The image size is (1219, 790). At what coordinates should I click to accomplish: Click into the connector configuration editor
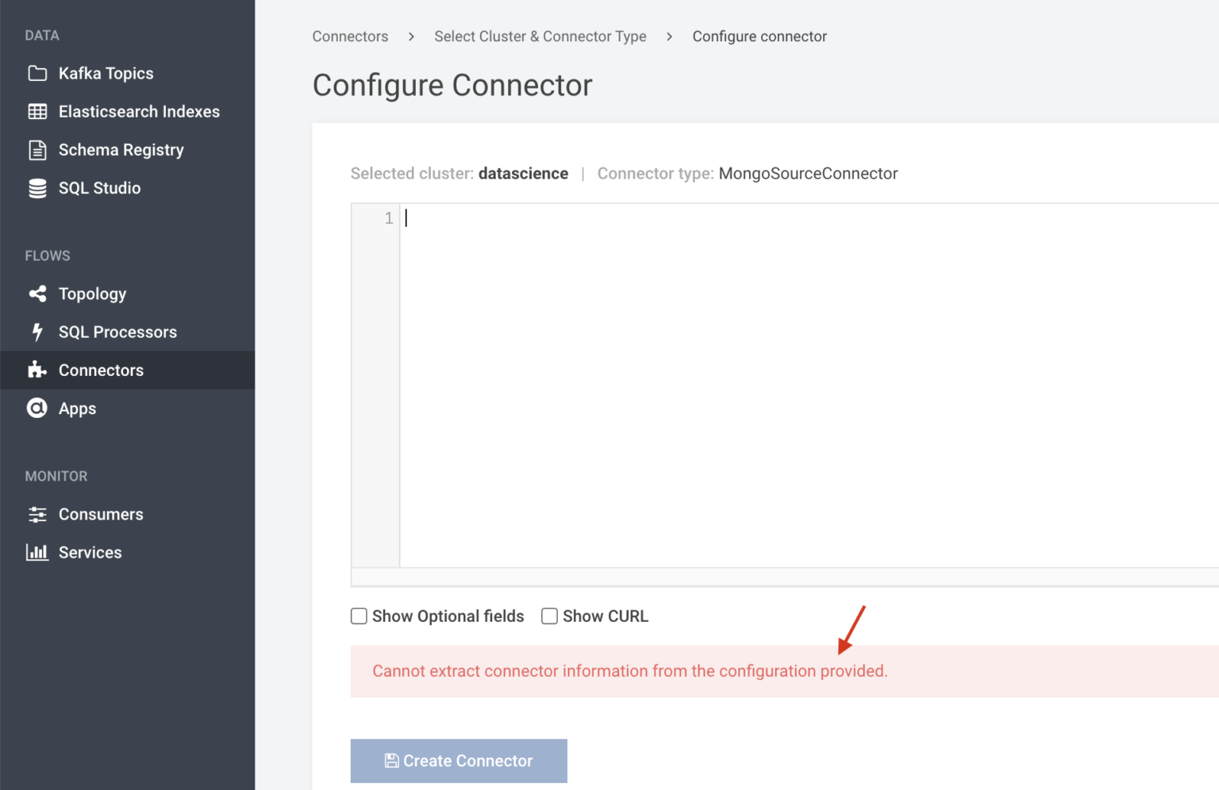pyautogui.click(x=809, y=385)
